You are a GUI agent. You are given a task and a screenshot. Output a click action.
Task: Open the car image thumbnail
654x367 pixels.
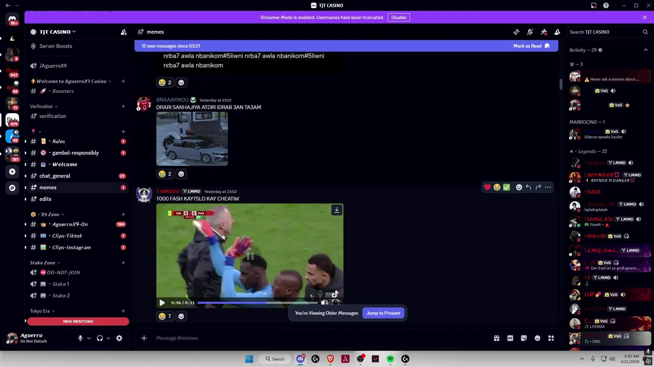(192, 139)
